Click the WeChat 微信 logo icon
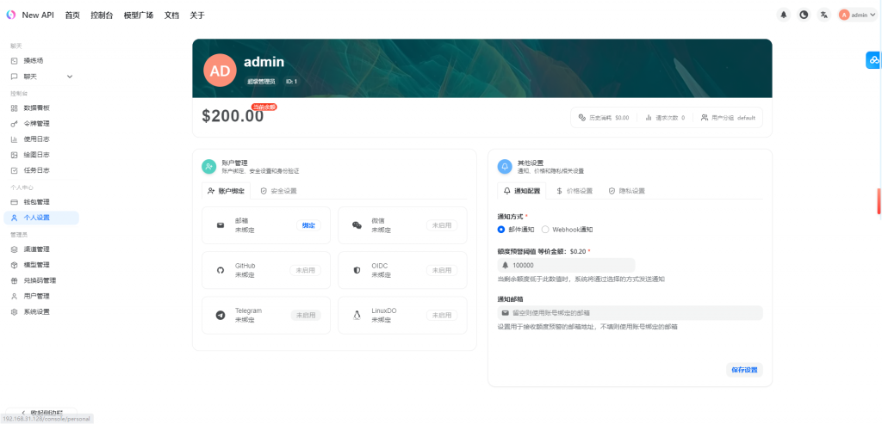Viewport: 882px width, 424px height. pyautogui.click(x=357, y=225)
